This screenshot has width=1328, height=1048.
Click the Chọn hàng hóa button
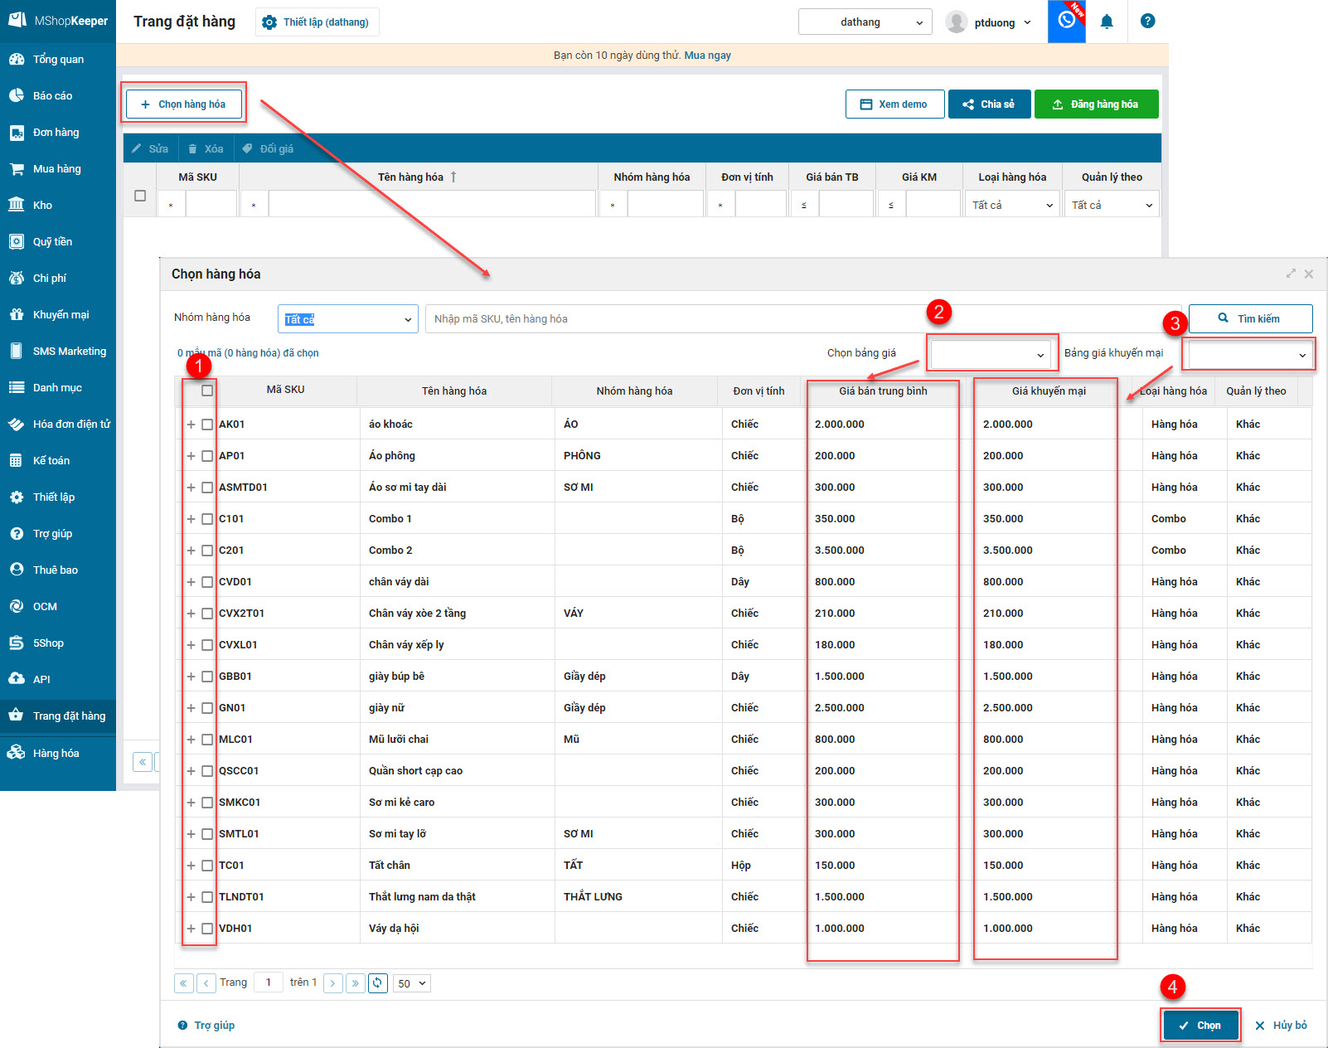(x=184, y=104)
